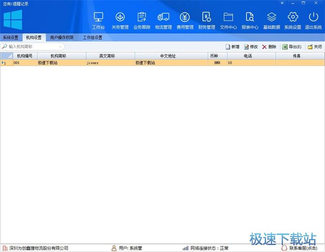Click QQ customer service icon
This screenshot has width=325, height=252.
click(x=284, y=248)
